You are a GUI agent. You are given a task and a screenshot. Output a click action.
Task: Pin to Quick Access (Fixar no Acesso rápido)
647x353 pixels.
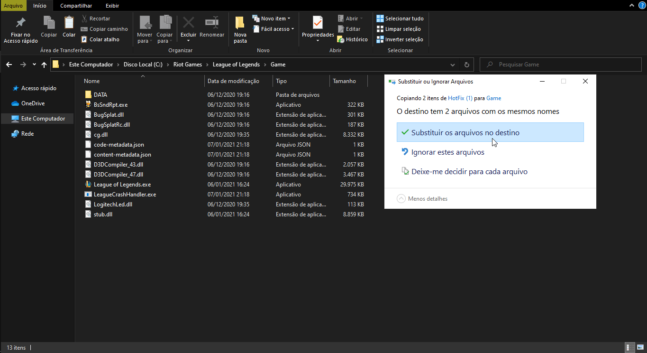pyautogui.click(x=20, y=29)
